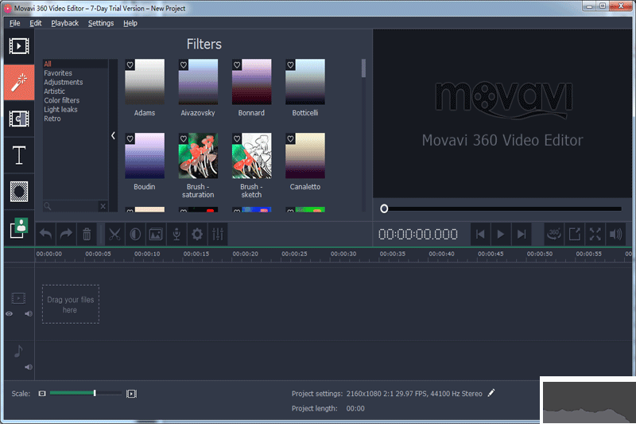This screenshot has width=636, height=424.
Task: Favorite the Adams filter with heart icon
Action: pyautogui.click(x=130, y=64)
